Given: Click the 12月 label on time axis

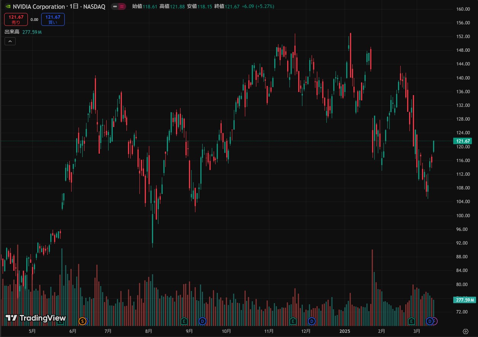Looking at the screenshot, I should point(306,331).
